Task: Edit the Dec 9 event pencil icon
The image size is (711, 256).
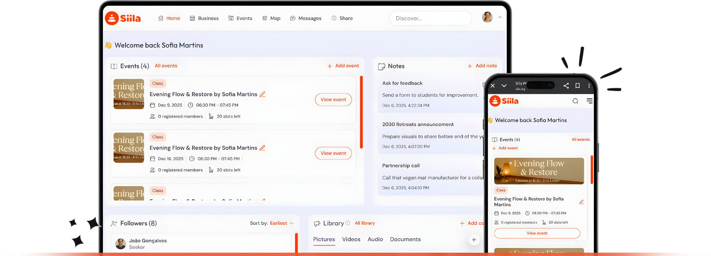Action: point(262,94)
